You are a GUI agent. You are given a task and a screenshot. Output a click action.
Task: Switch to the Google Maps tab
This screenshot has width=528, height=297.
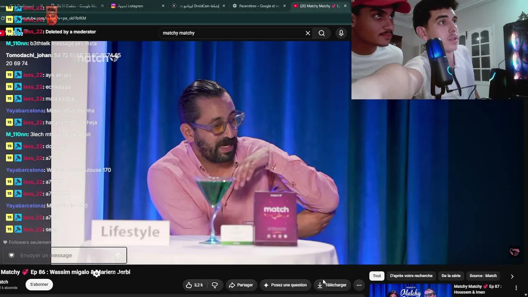pyautogui.click(x=77, y=6)
